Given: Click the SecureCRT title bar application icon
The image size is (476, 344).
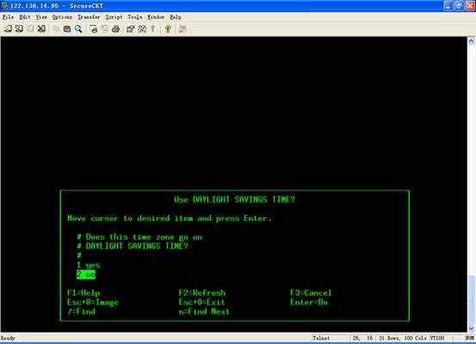Looking at the screenshot, I should click(4, 6).
